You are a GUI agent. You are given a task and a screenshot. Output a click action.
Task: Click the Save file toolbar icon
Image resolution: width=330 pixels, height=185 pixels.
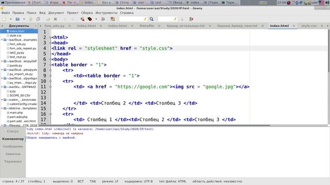click(31, 19)
